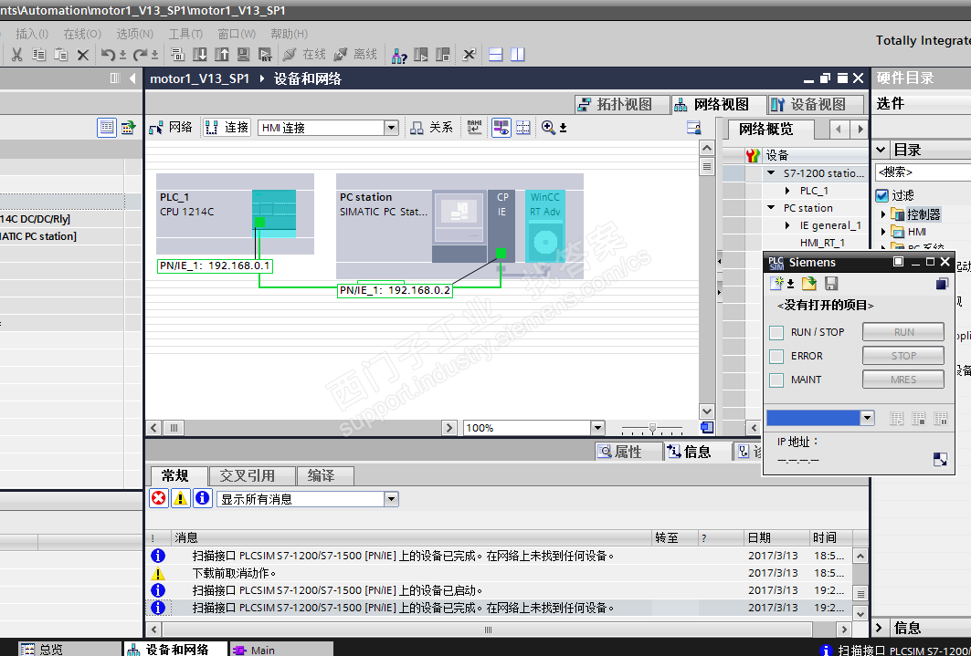971x656 pixels.
Task: Toggle the highlight connection view button
Action: pyautogui.click(x=501, y=128)
